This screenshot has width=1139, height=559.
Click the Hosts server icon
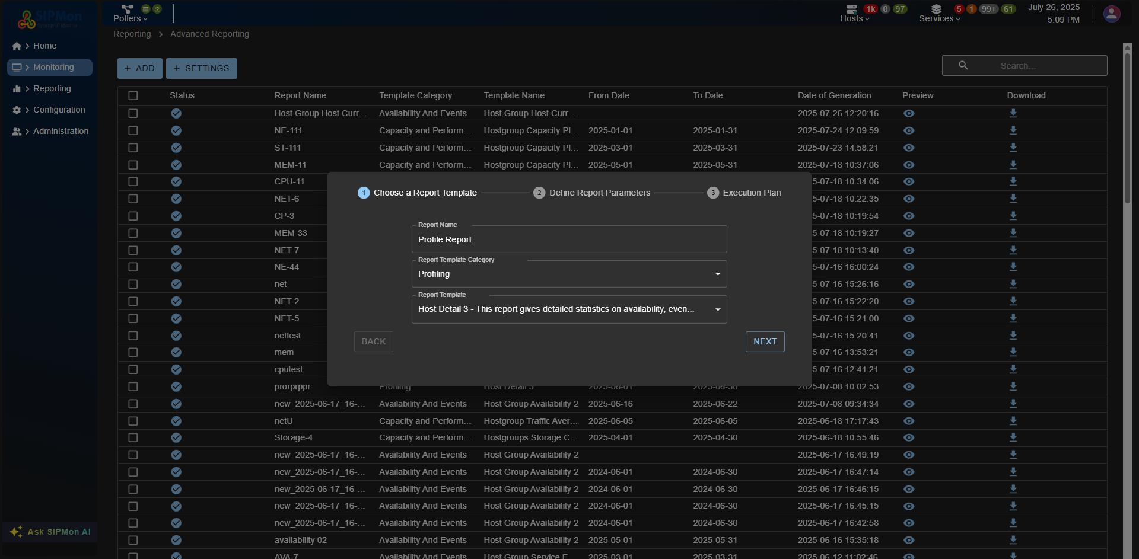tap(852, 10)
